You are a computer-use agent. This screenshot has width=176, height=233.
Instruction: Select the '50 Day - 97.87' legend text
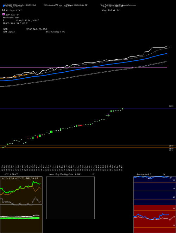[14, 11]
